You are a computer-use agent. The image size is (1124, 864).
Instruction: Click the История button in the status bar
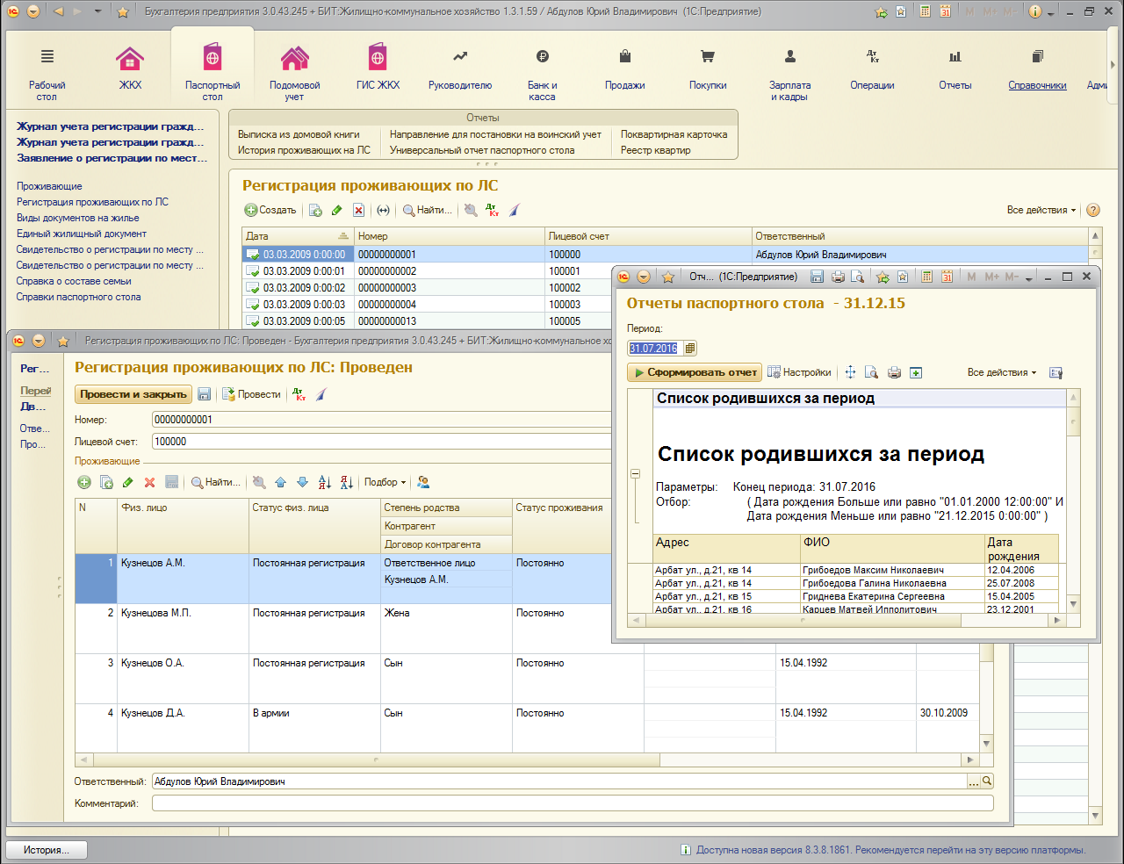pyautogui.click(x=48, y=850)
